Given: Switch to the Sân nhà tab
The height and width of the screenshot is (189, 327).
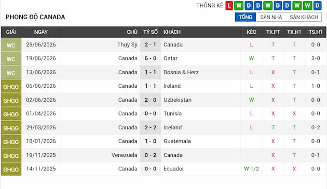Looking at the screenshot, I should pyautogui.click(x=271, y=17).
